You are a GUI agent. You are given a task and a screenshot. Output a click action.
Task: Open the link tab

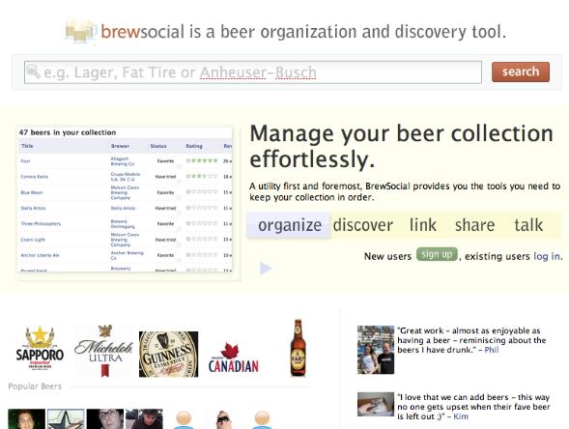pyautogui.click(x=423, y=225)
